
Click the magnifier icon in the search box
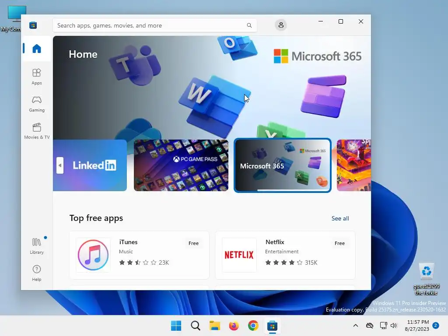pos(249,25)
